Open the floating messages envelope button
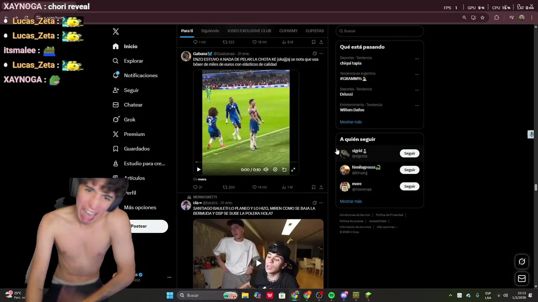 [522, 279]
